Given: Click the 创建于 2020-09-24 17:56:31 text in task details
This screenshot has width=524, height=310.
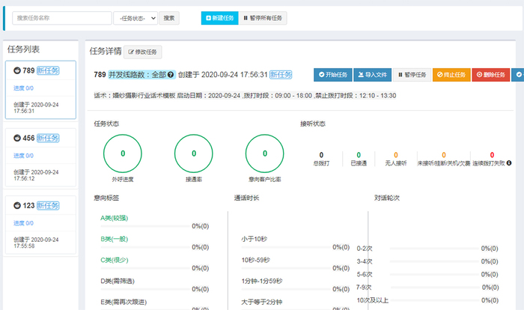Looking at the screenshot, I should [223, 75].
